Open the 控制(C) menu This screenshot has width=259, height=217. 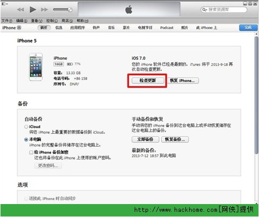[x=52, y=21]
